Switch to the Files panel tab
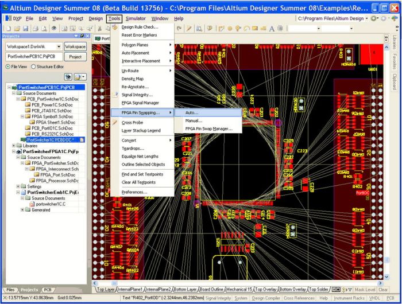This screenshot has width=402, height=304. tap(10, 290)
